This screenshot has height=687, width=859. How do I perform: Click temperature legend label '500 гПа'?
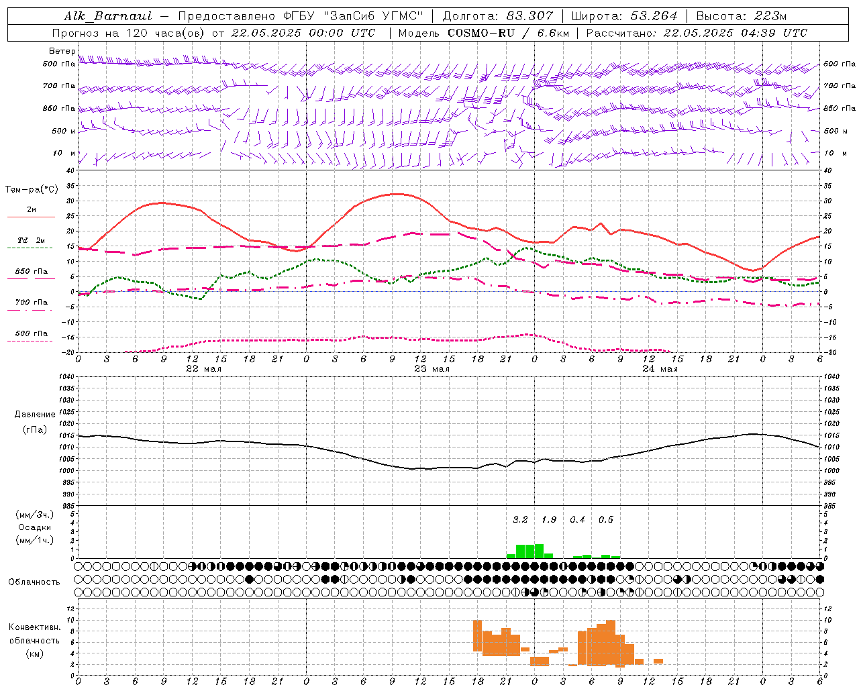pos(32,333)
